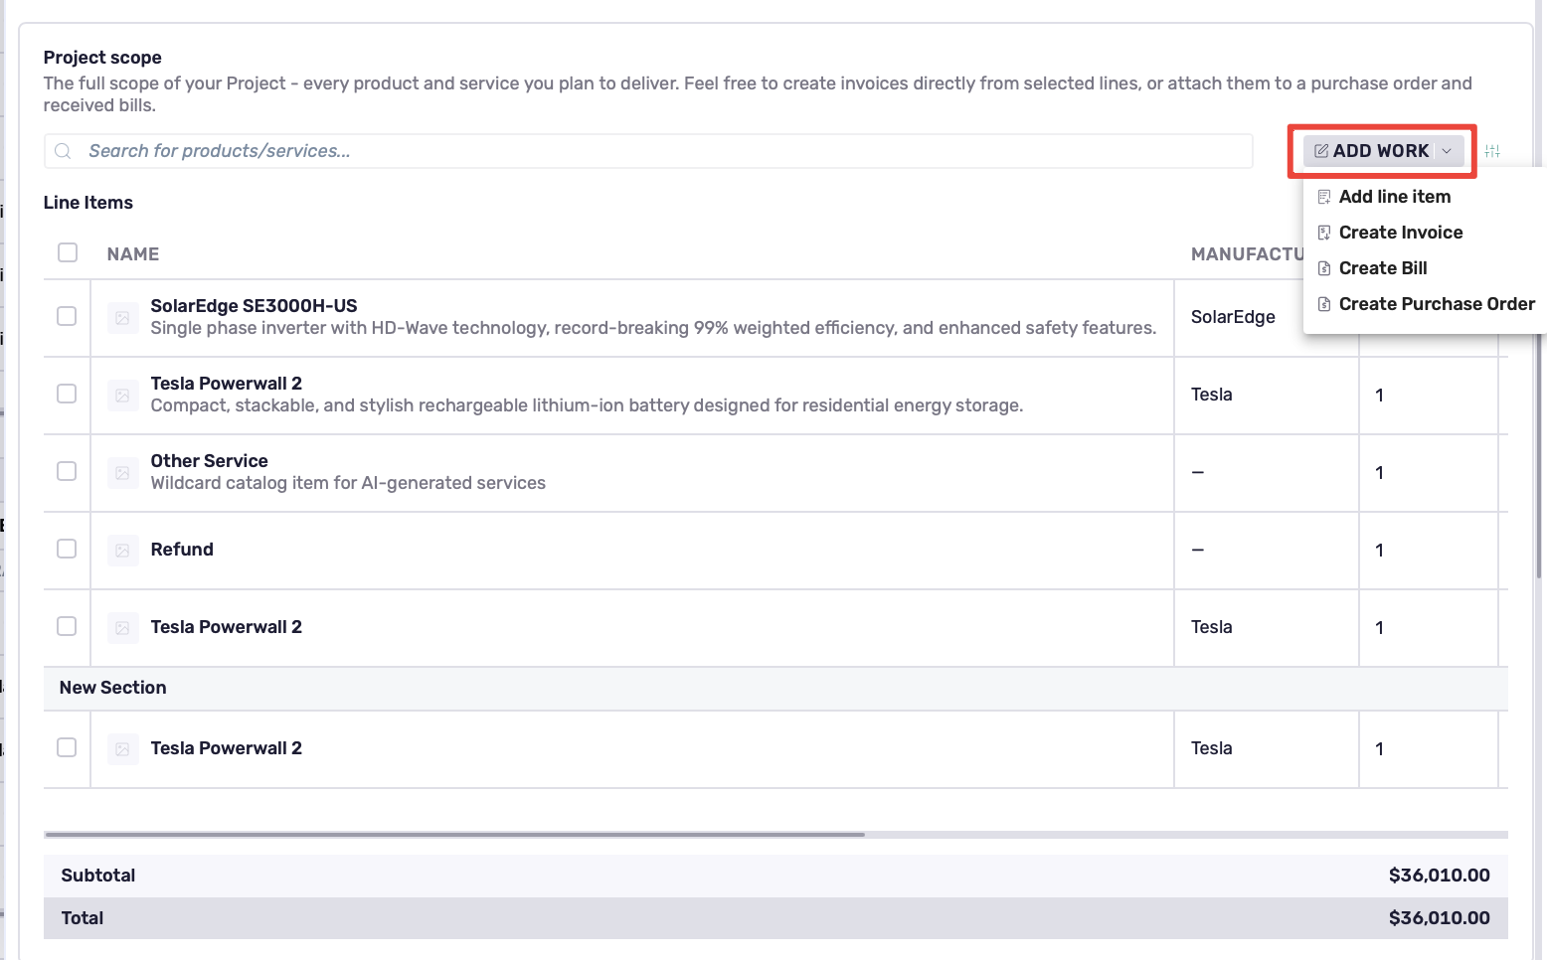Tick the Other Service row checkbox
The width and height of the screenshot is (1547, 960).
click(67, 471)
